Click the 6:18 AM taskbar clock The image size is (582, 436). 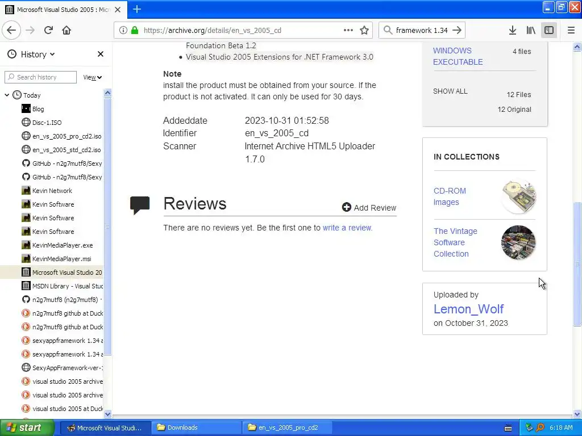(561, 428)
